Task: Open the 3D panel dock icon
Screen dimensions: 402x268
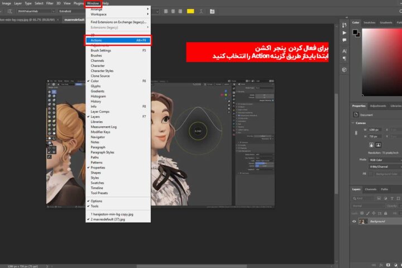Action: [344, 70]
